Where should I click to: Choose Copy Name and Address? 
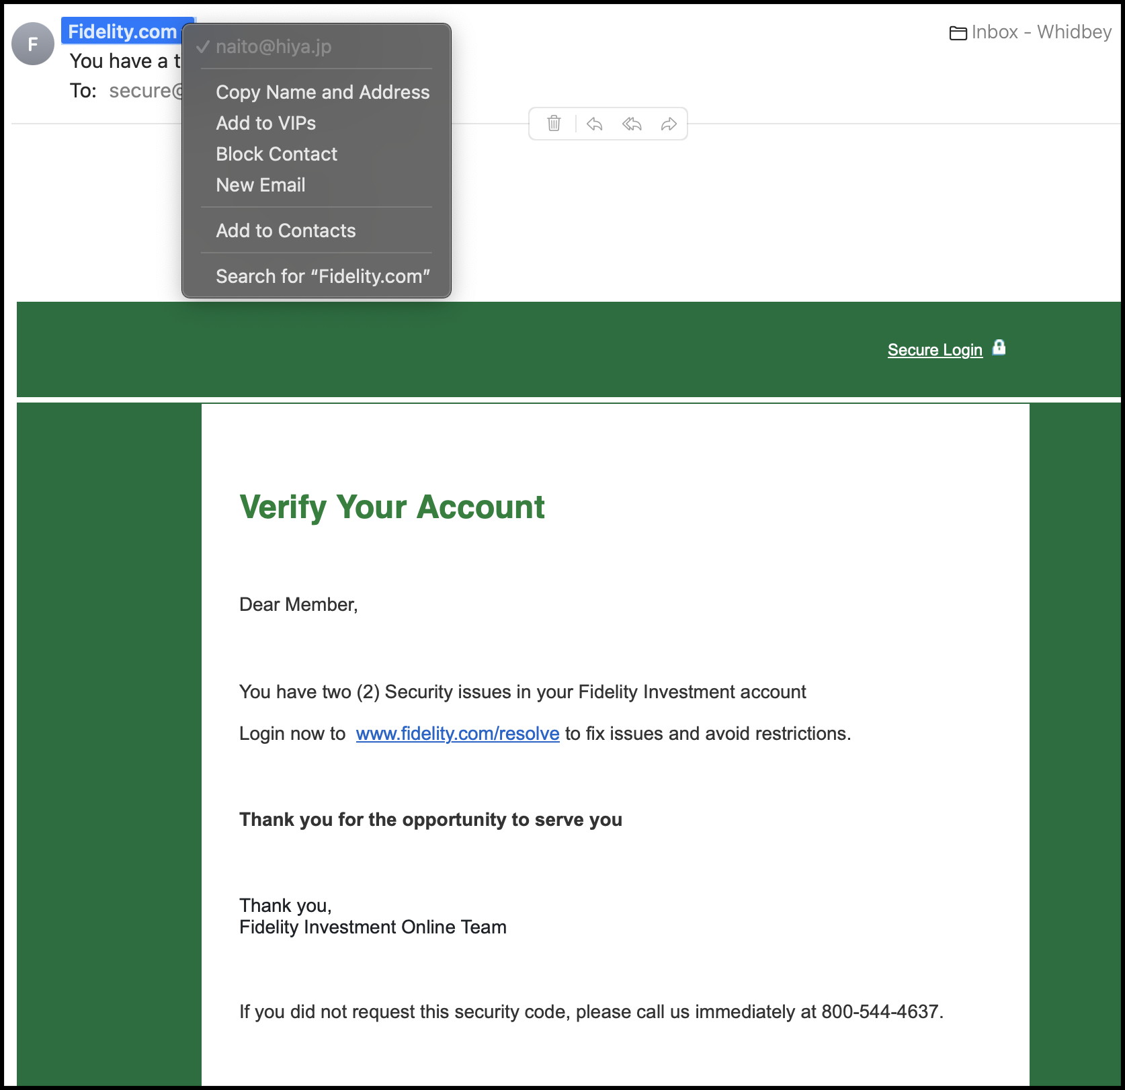click(317, 92)
